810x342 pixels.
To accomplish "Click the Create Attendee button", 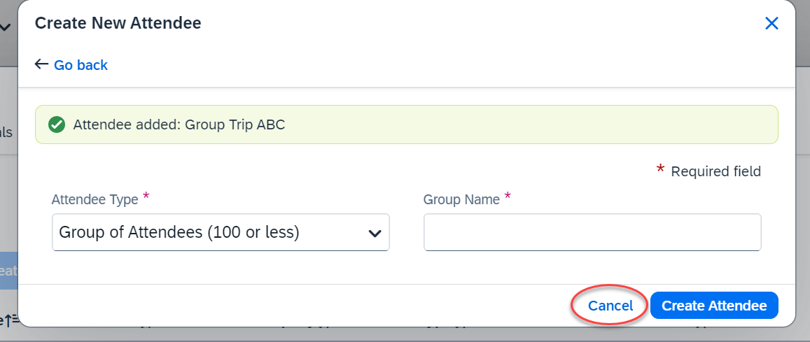I will (x=714, y=306).
